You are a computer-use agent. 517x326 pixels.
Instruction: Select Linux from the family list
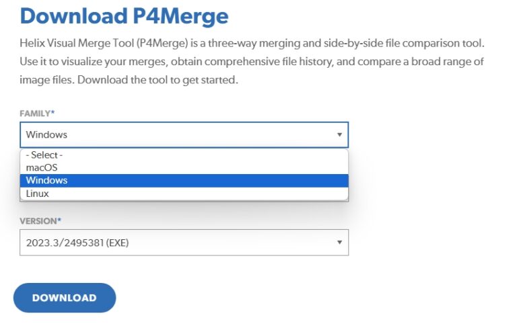coord(38,194)
